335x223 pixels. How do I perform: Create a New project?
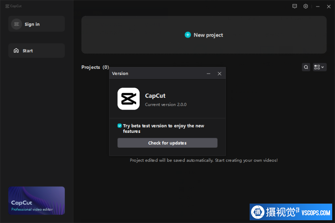coord(204,35)
